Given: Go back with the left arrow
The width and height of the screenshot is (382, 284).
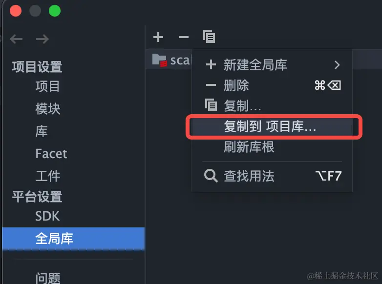Looking at the screenshot, I should (x=16, y=39).
